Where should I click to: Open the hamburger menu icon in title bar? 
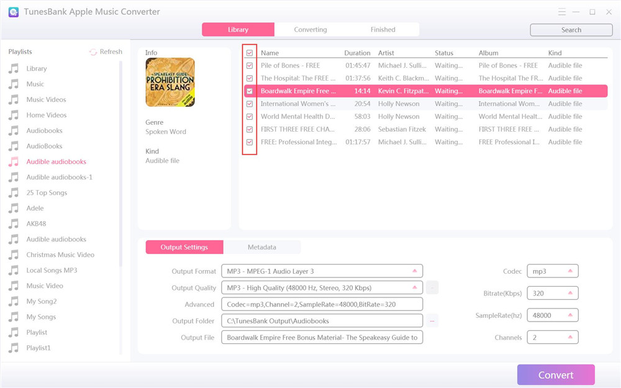[561, 12]
